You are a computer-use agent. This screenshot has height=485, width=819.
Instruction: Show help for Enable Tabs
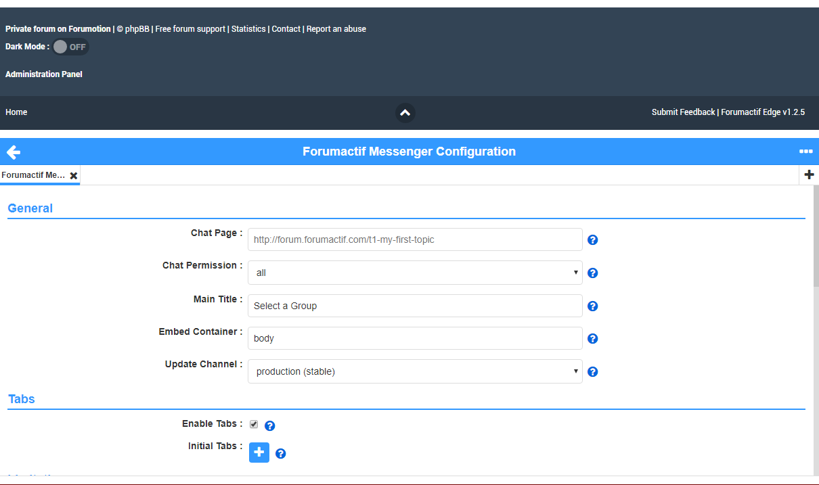(x=269, y=426)
